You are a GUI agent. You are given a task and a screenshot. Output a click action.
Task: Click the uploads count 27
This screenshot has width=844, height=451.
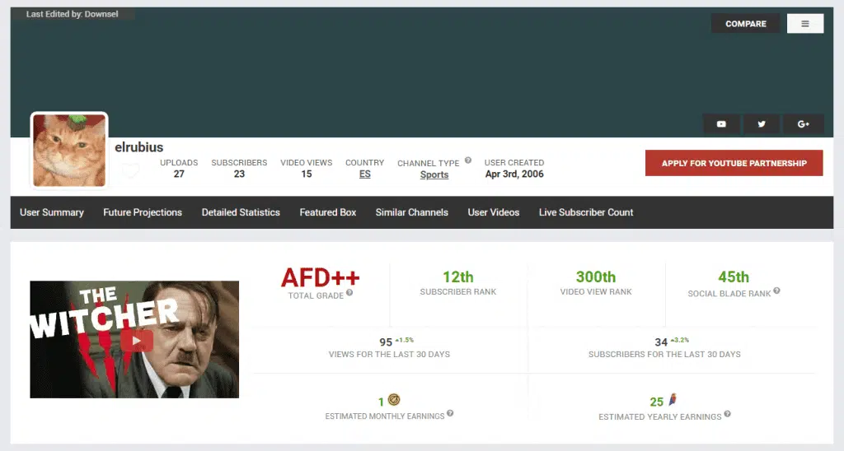click(179, 174)
